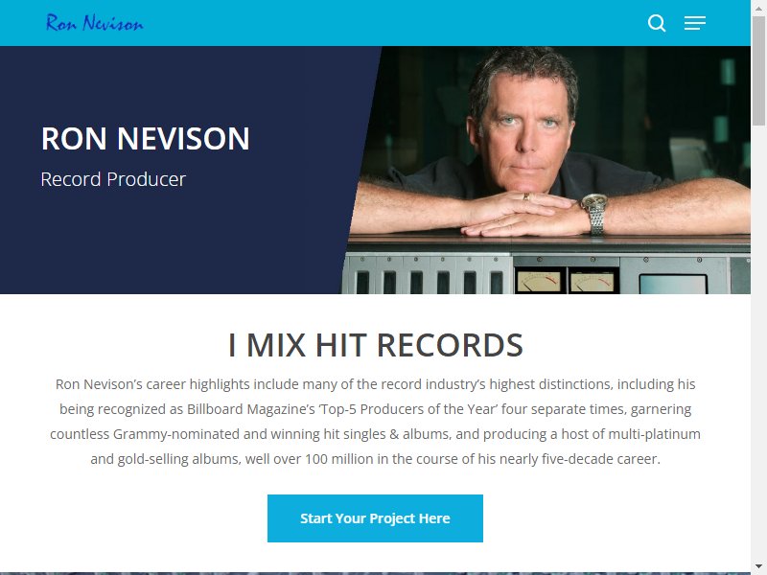Click the Start Your Project Here button
The image size is (767, 575).
click(375, 518)
